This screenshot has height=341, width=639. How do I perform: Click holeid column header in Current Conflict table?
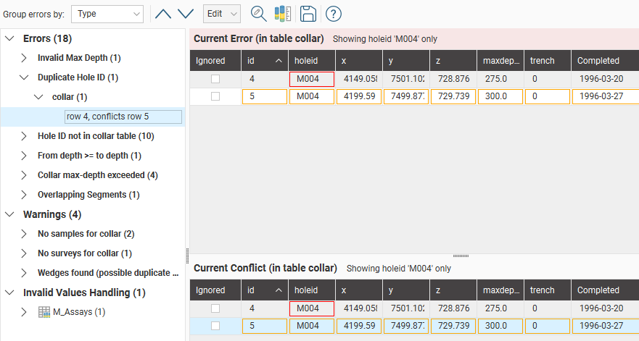point(312,290)
